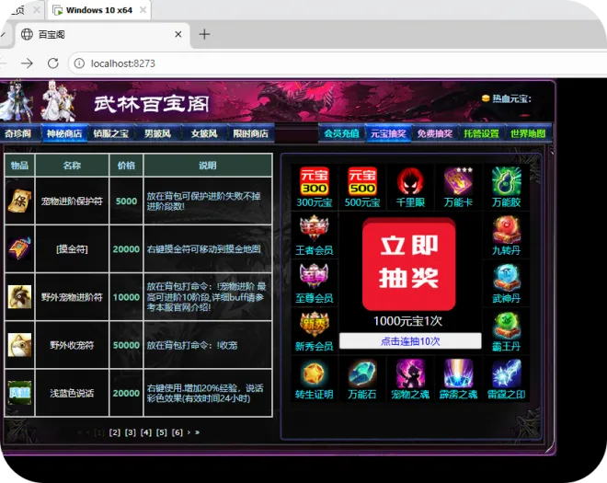Click the 万能石 gem icon

coord(362,374)
